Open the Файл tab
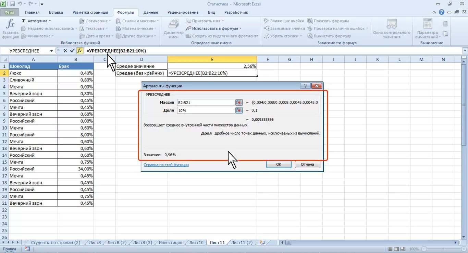 coord(10,12)
